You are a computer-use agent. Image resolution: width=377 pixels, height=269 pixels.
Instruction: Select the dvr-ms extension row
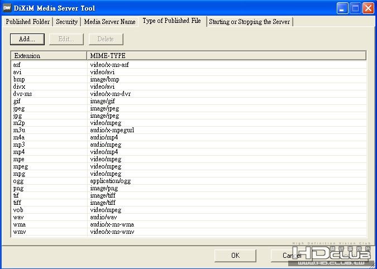189,94
